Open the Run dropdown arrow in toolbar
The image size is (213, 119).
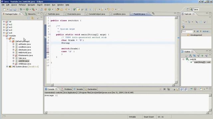click(x=30, y=9)
